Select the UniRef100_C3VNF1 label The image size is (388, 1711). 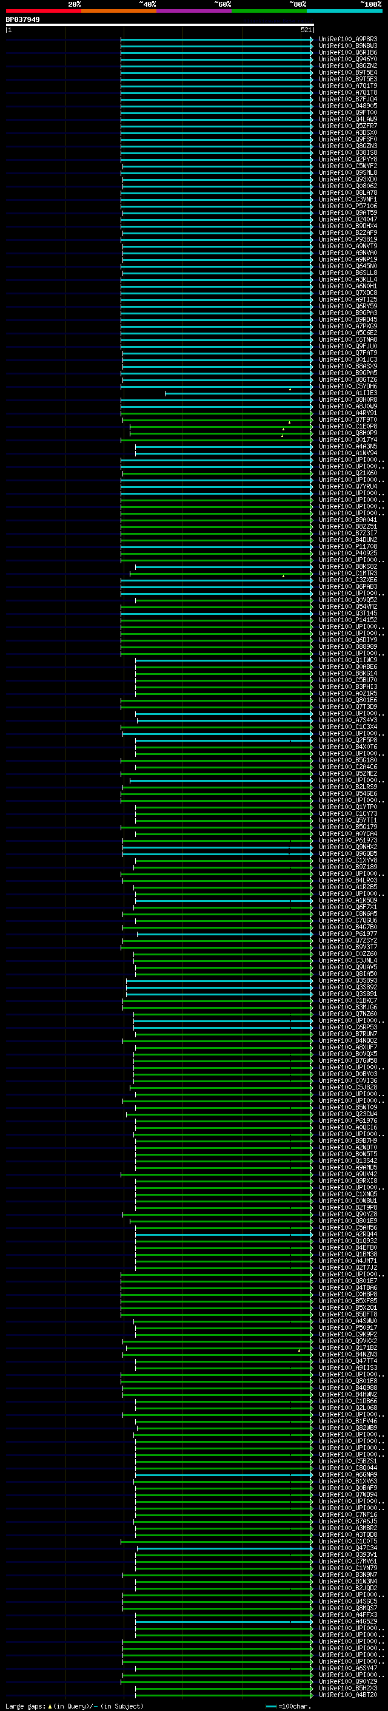348,199
